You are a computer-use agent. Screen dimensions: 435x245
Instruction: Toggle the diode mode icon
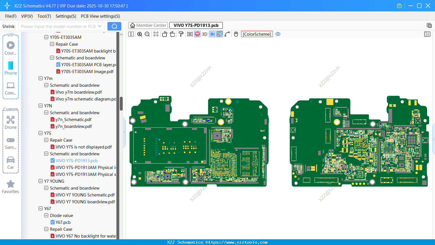(x=212, y=34)
